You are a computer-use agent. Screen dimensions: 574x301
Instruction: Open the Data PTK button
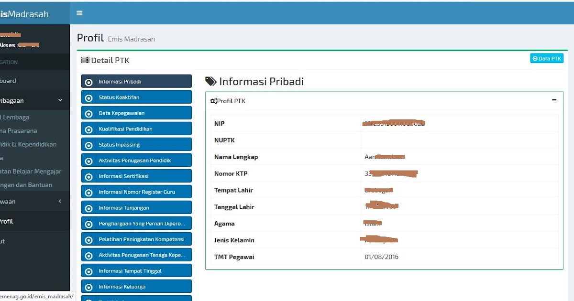pyautogui.click(x=547, y=58)
